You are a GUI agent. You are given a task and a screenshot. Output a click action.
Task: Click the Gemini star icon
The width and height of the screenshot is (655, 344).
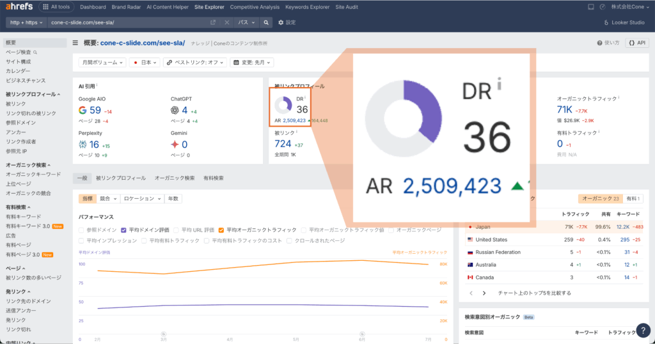(x=175, y=145)
